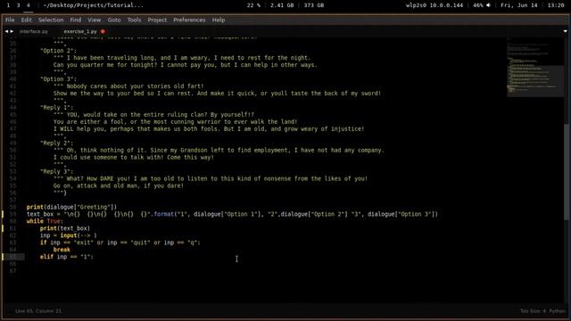Switch to the interface.py tab
The height and width of the screenshot is (321, 571).
click(x=34, y=31)
